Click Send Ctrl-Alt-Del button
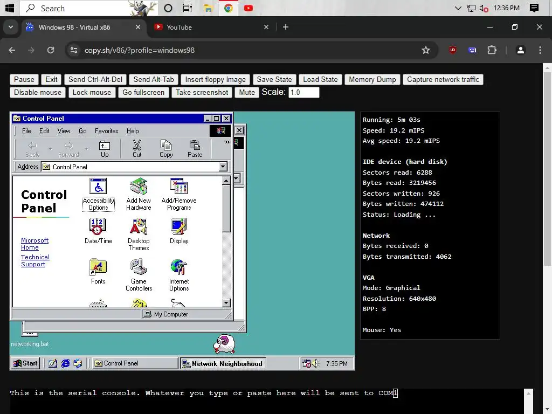The height and width of the screenshot is (414, 552). [x=95, y=80]
